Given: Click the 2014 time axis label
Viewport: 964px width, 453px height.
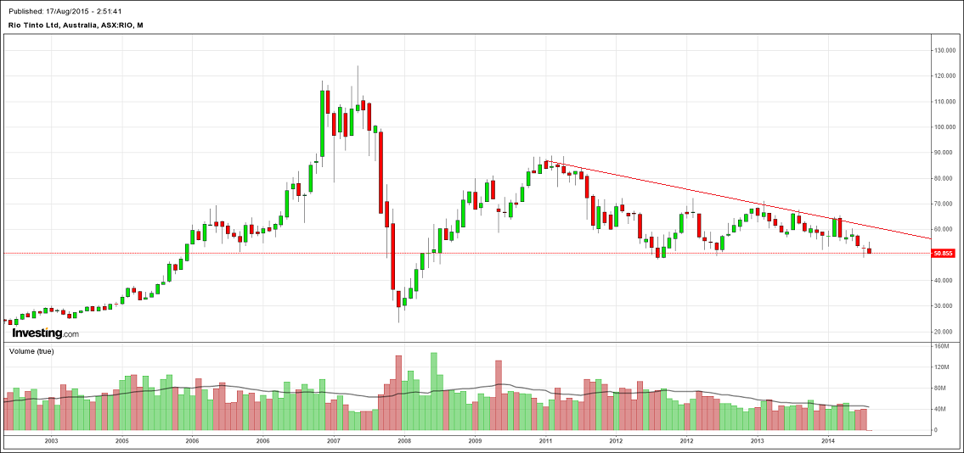Looking at the screenshot, I should click(x=828, y=441).
